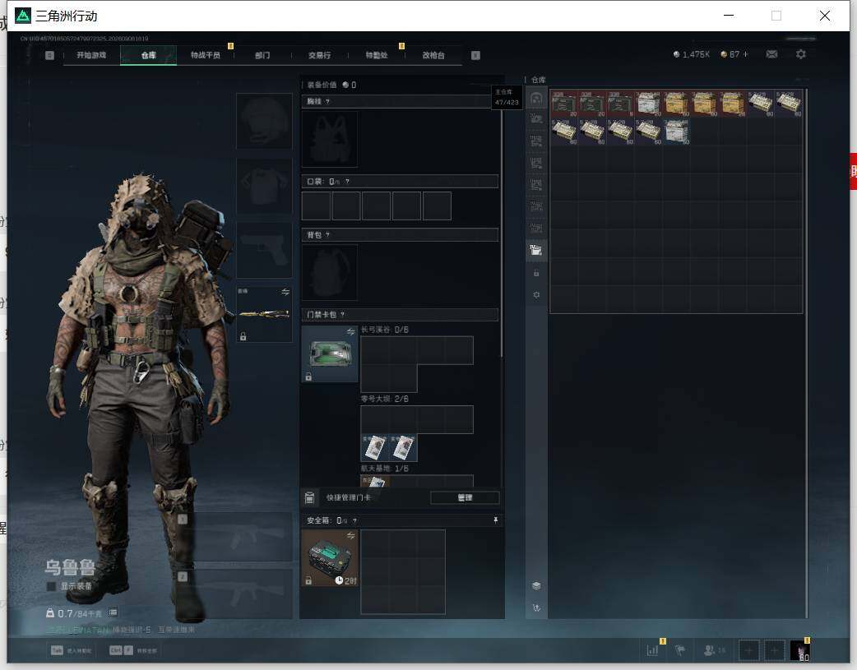Open game settings gear in top bar
This screenshot has width=857, height=670.
point(801,54)
